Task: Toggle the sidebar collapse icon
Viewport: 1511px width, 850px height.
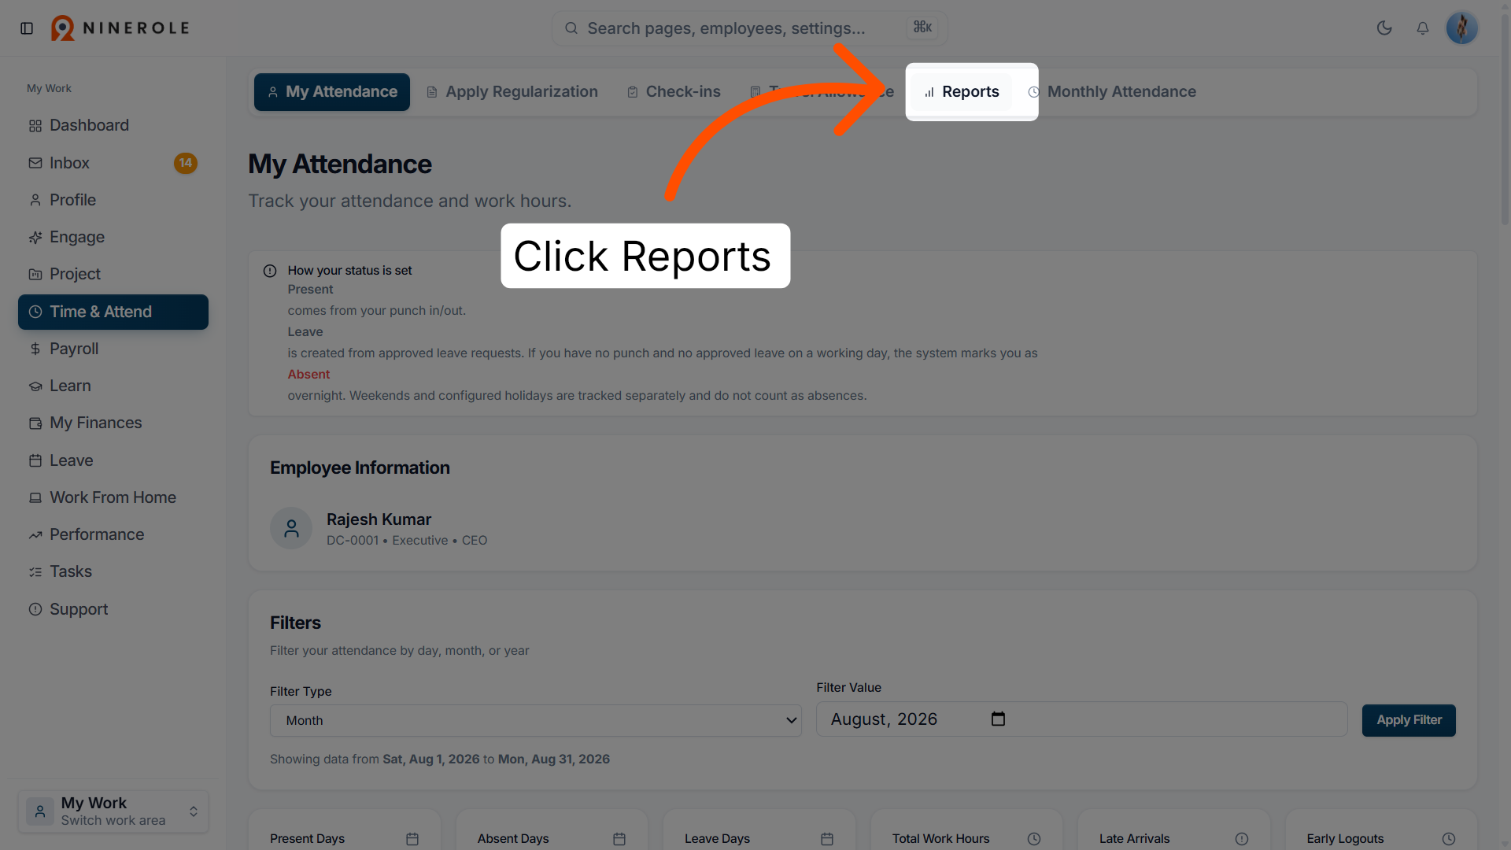Action: (x=27, y=28)
